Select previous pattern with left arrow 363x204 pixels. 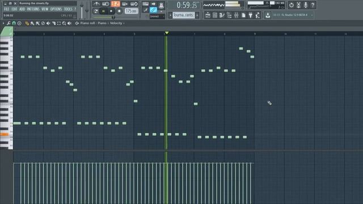(x=170, y=15)
